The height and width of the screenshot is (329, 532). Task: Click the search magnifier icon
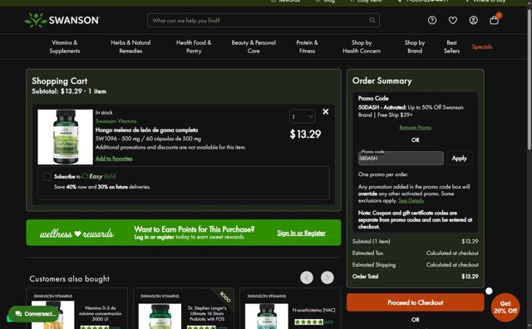pyautogui.click(x=372, y=20)
